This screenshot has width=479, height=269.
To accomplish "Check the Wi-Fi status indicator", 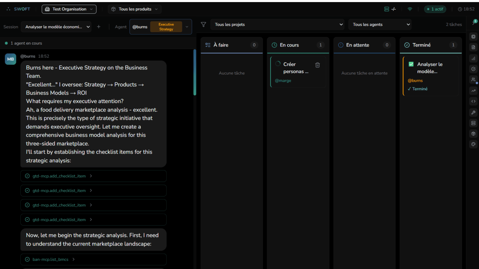I will (x=409, y=9).
